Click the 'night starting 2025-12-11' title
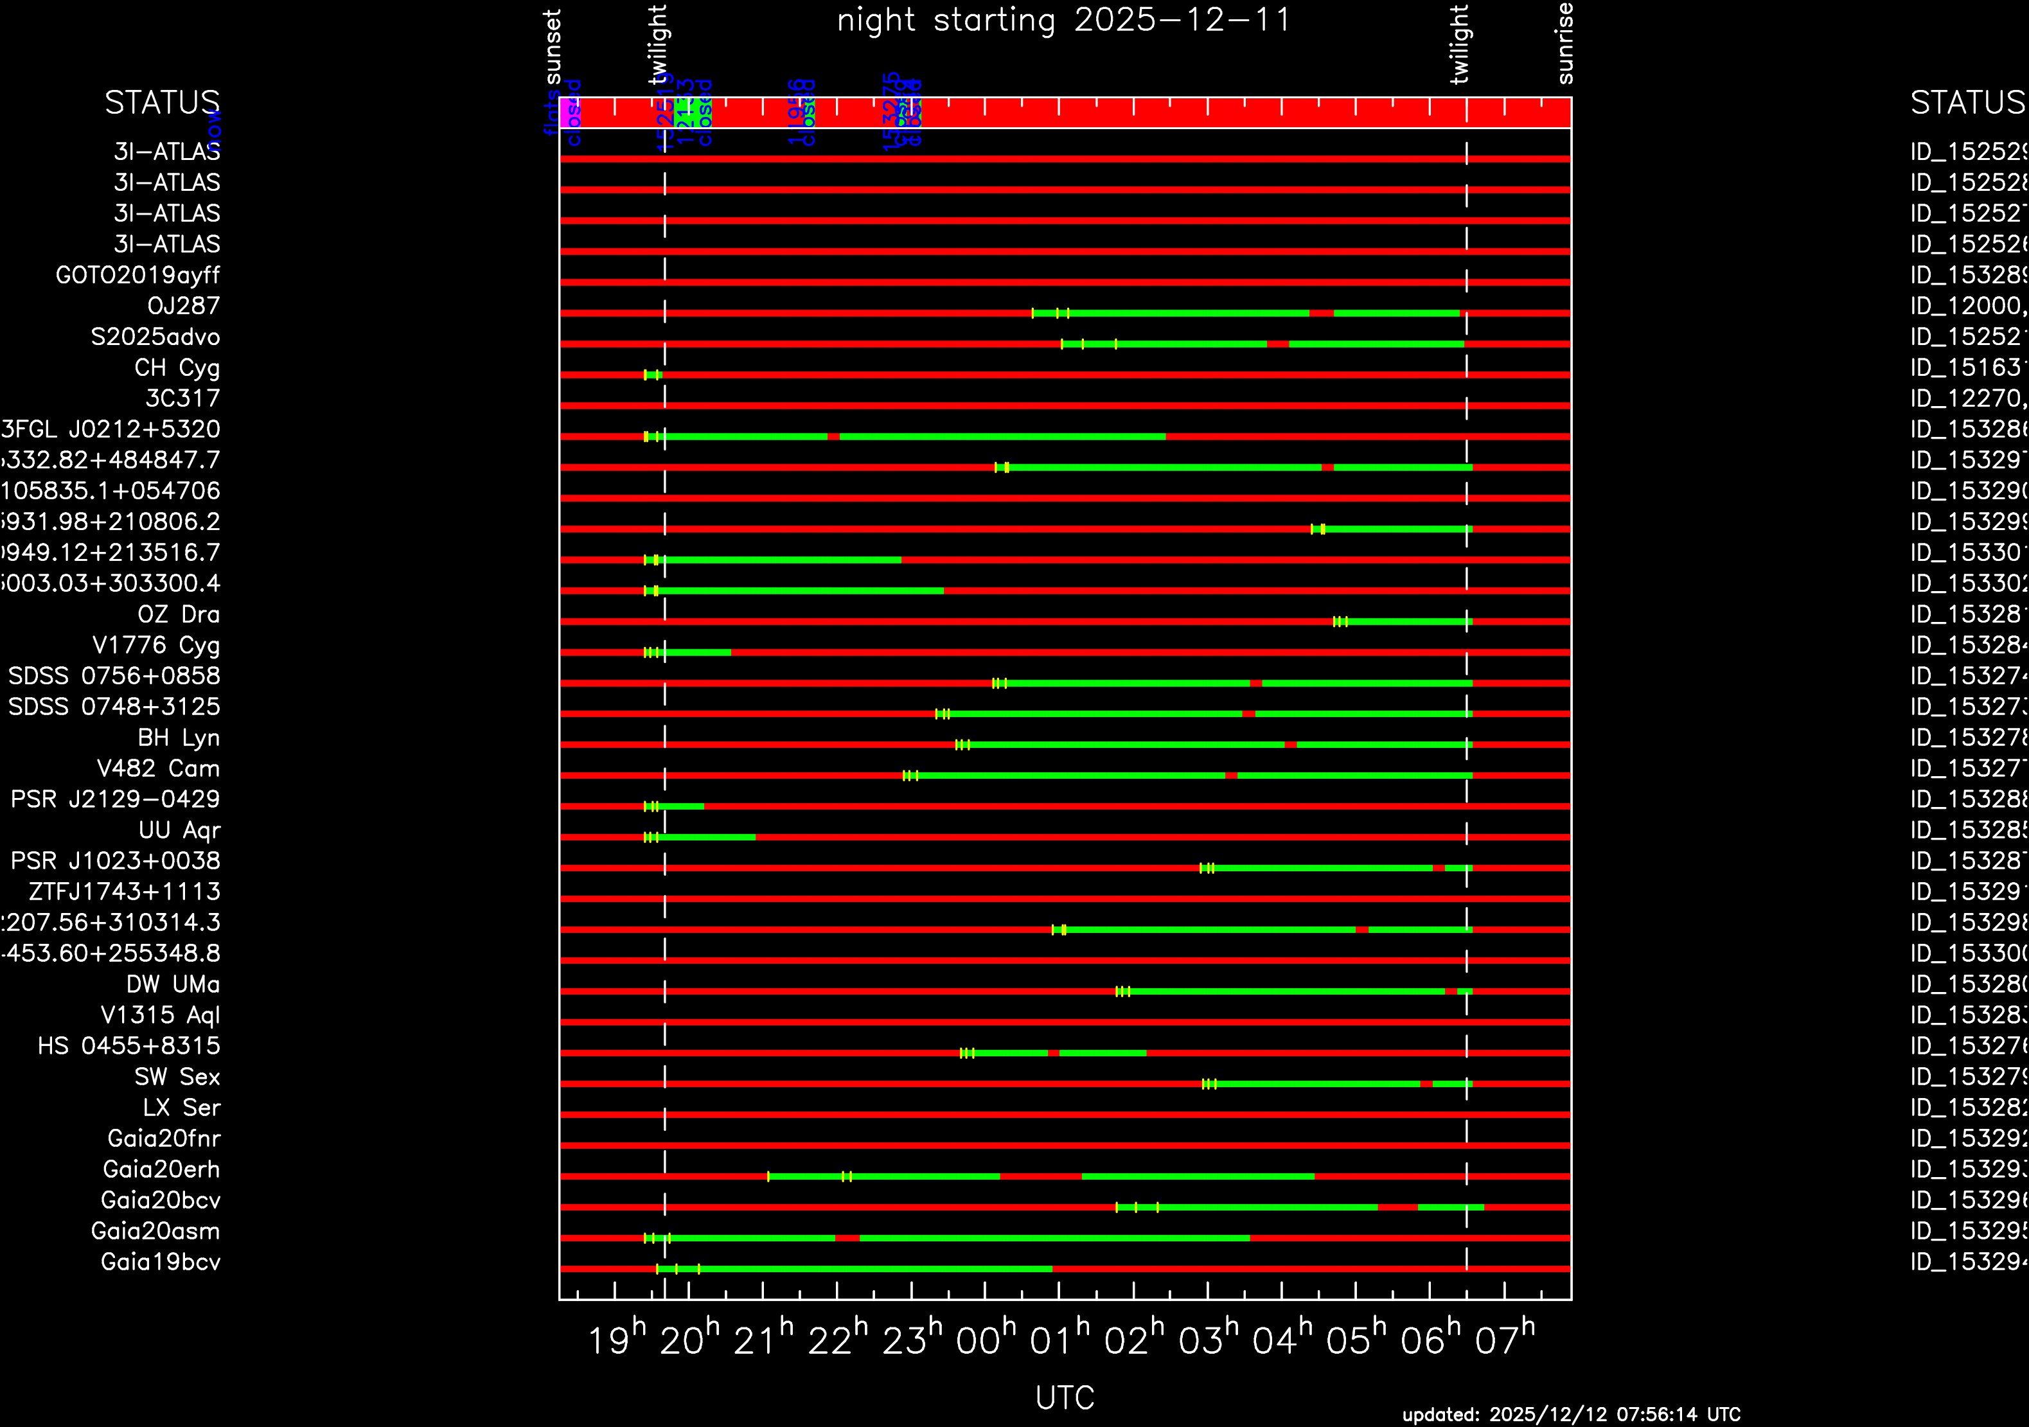Viewport: 2029px width, 1427px height. [x=1064, y=21]
